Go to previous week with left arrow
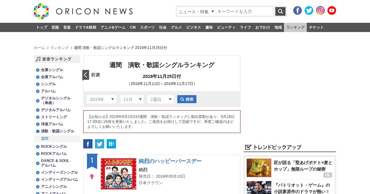 [86, 75]
